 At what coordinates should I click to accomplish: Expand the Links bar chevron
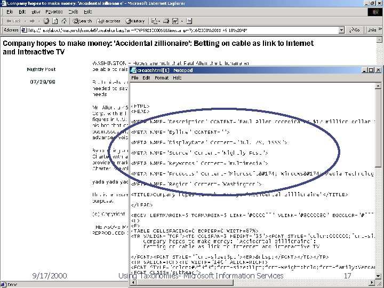point(380,29)
